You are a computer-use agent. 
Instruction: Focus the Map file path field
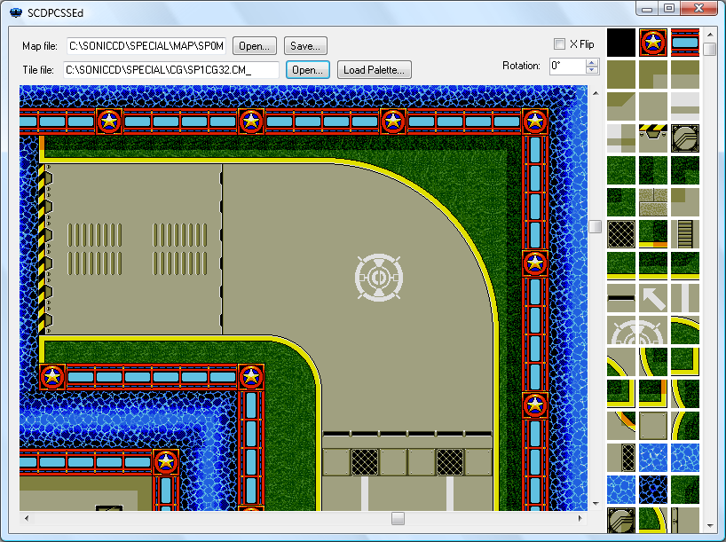[146, 46]
